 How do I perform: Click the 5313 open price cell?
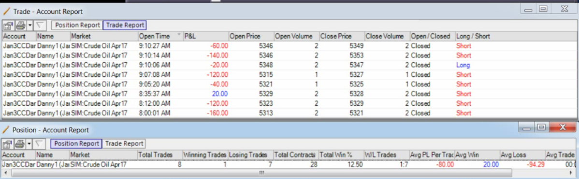(266, 113)
